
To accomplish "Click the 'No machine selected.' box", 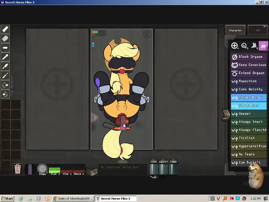I will (x=123, y=169).
